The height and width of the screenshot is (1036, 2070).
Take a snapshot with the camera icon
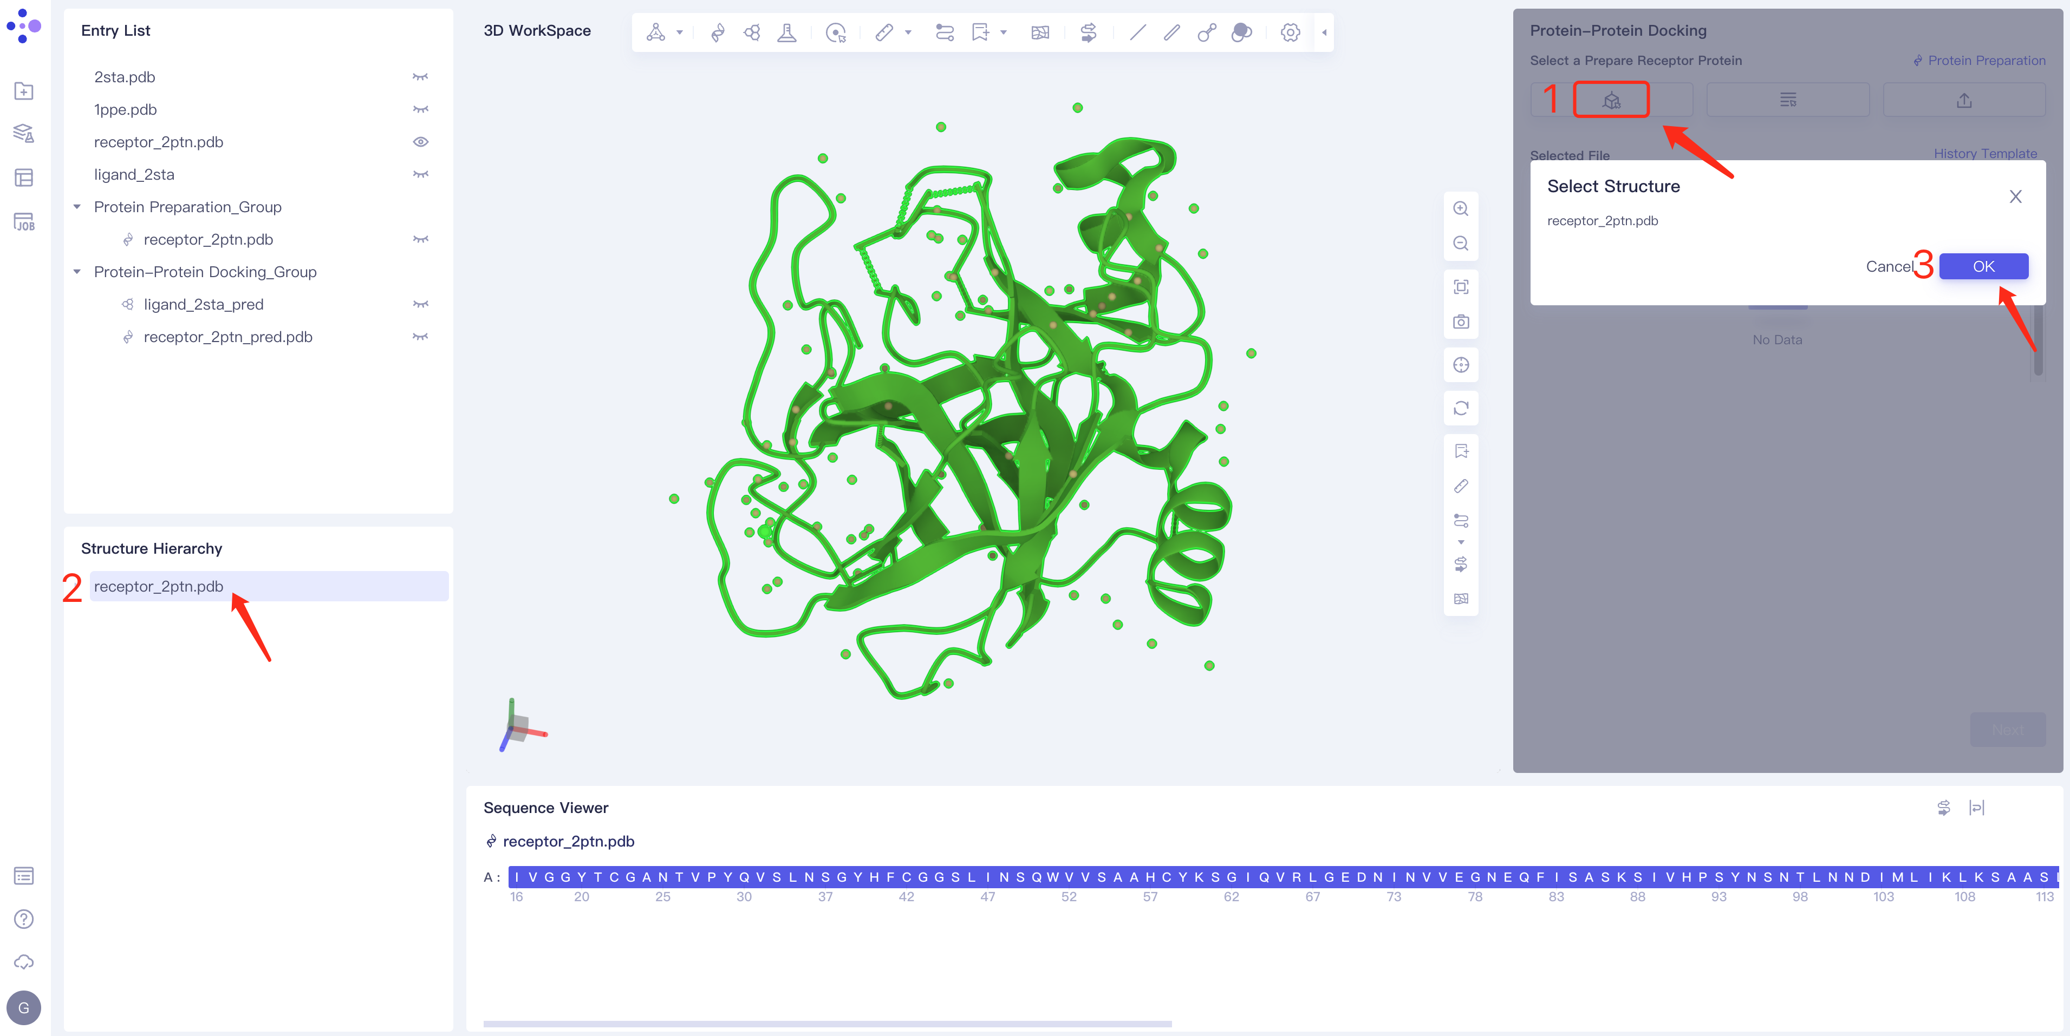pyautogui.click(x=1461, y=321)
